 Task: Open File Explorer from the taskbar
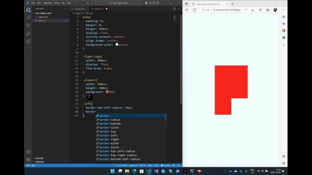[x=127, y=171]
